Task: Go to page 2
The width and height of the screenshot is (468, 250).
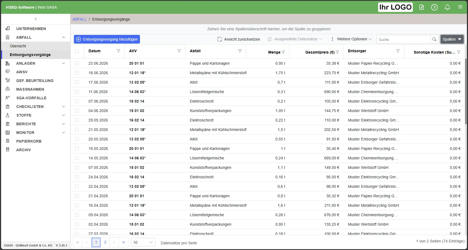Action: point(105,242)
